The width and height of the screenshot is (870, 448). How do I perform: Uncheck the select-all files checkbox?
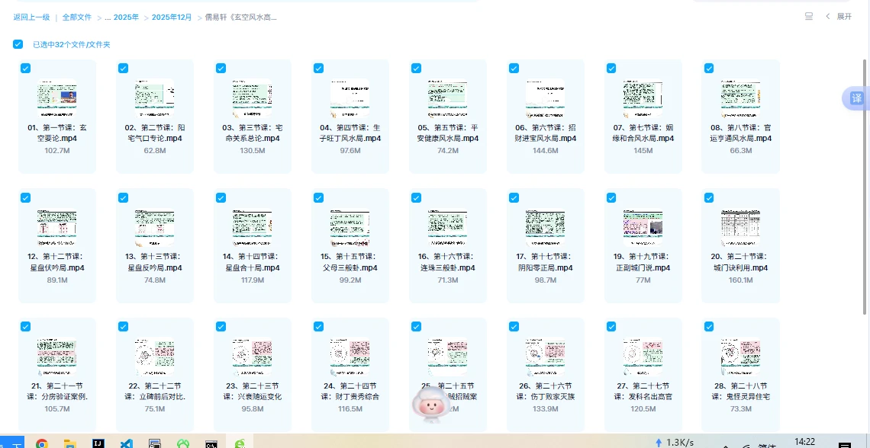pyautogui.click(x=18, y=45)
